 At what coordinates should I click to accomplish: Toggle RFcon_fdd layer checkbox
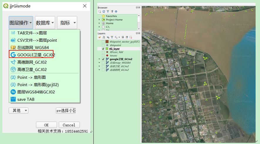[x=103, y=52]
